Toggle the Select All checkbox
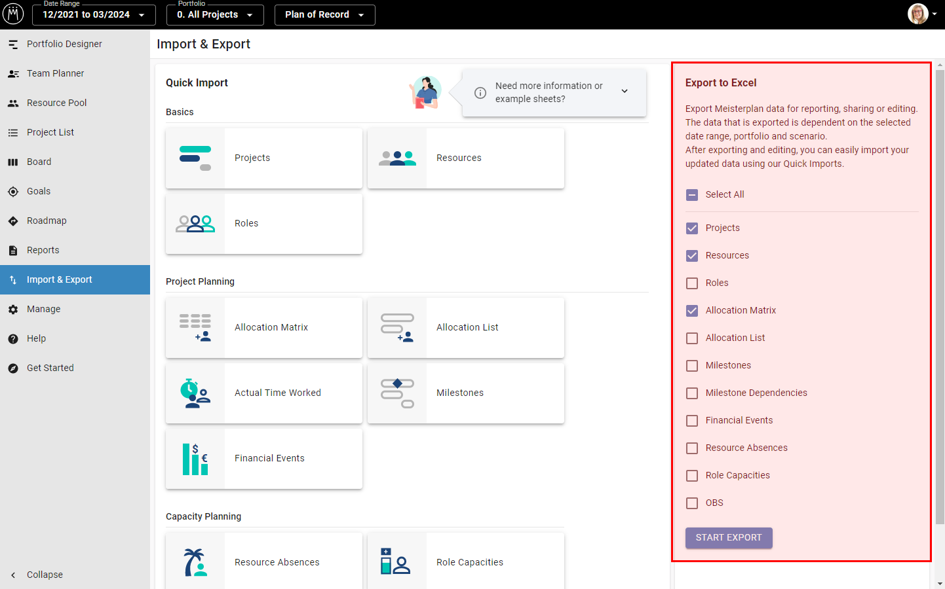This screenshot has height=589, width=945. coord(692,195)
